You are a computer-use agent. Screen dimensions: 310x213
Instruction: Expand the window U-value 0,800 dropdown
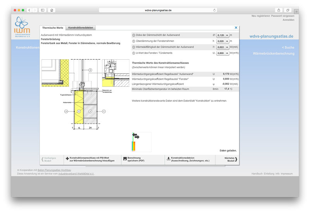click(x=227, y=53)
